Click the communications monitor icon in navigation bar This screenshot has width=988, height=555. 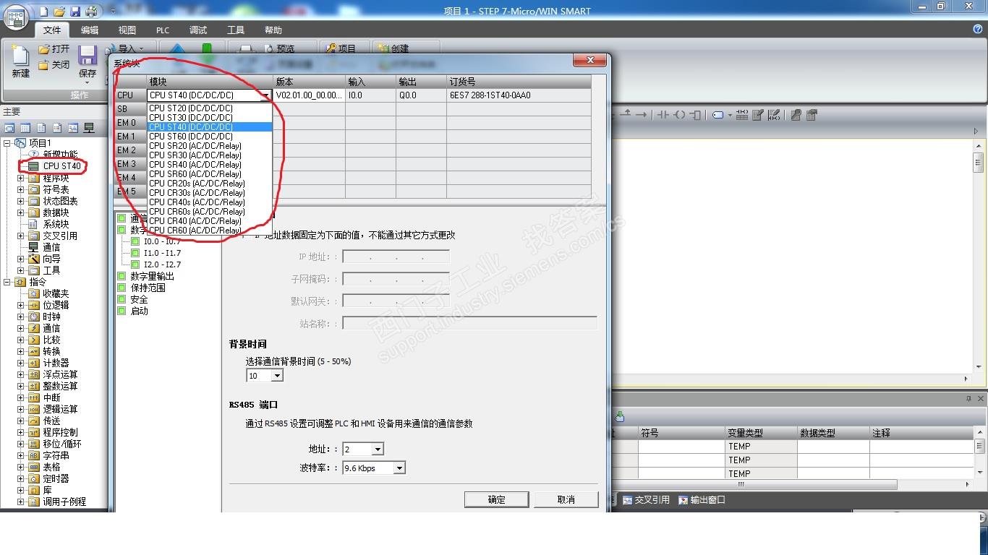[x=89, y=128]
